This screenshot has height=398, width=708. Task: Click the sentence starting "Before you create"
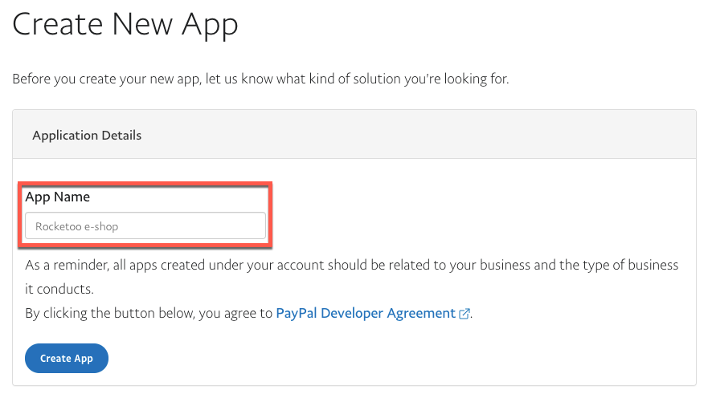[260, 79]
